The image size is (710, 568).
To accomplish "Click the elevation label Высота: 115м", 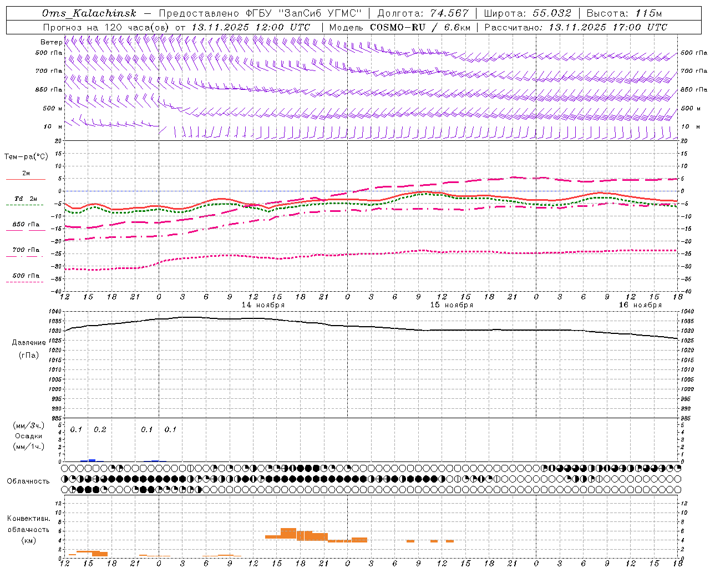I will (624, 13).
